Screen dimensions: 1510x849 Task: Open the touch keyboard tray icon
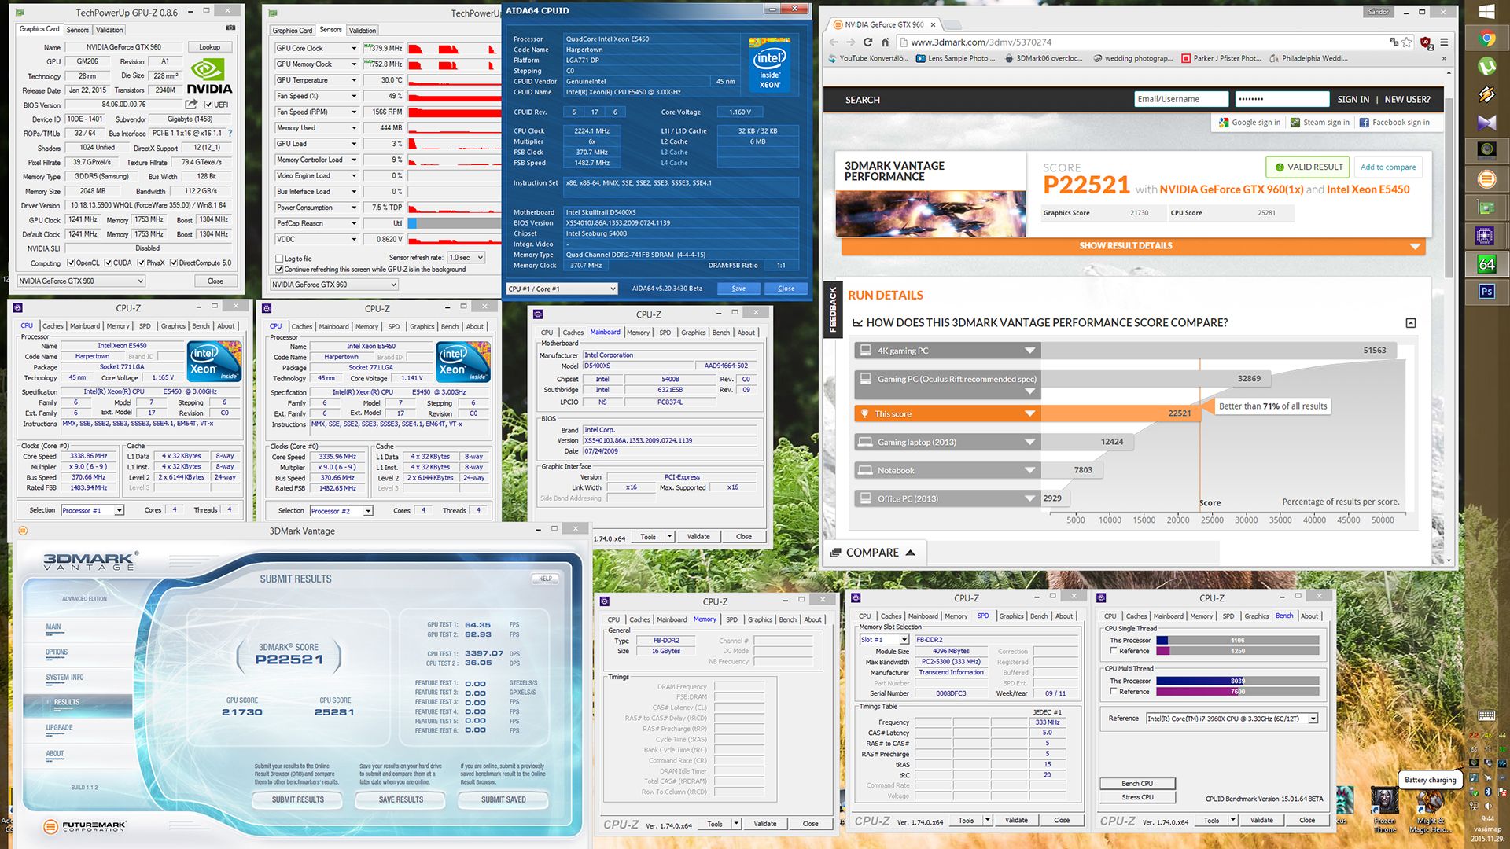point(1486,715)
